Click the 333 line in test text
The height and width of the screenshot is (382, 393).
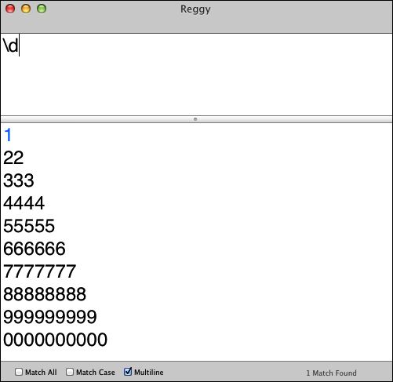[19, 180]
